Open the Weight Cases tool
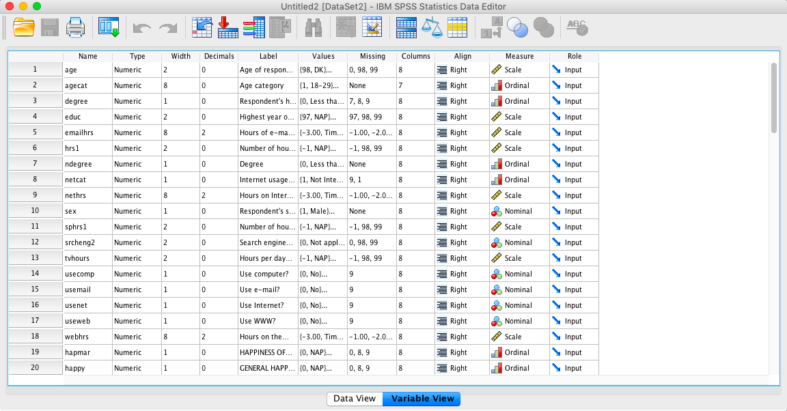 432,27
